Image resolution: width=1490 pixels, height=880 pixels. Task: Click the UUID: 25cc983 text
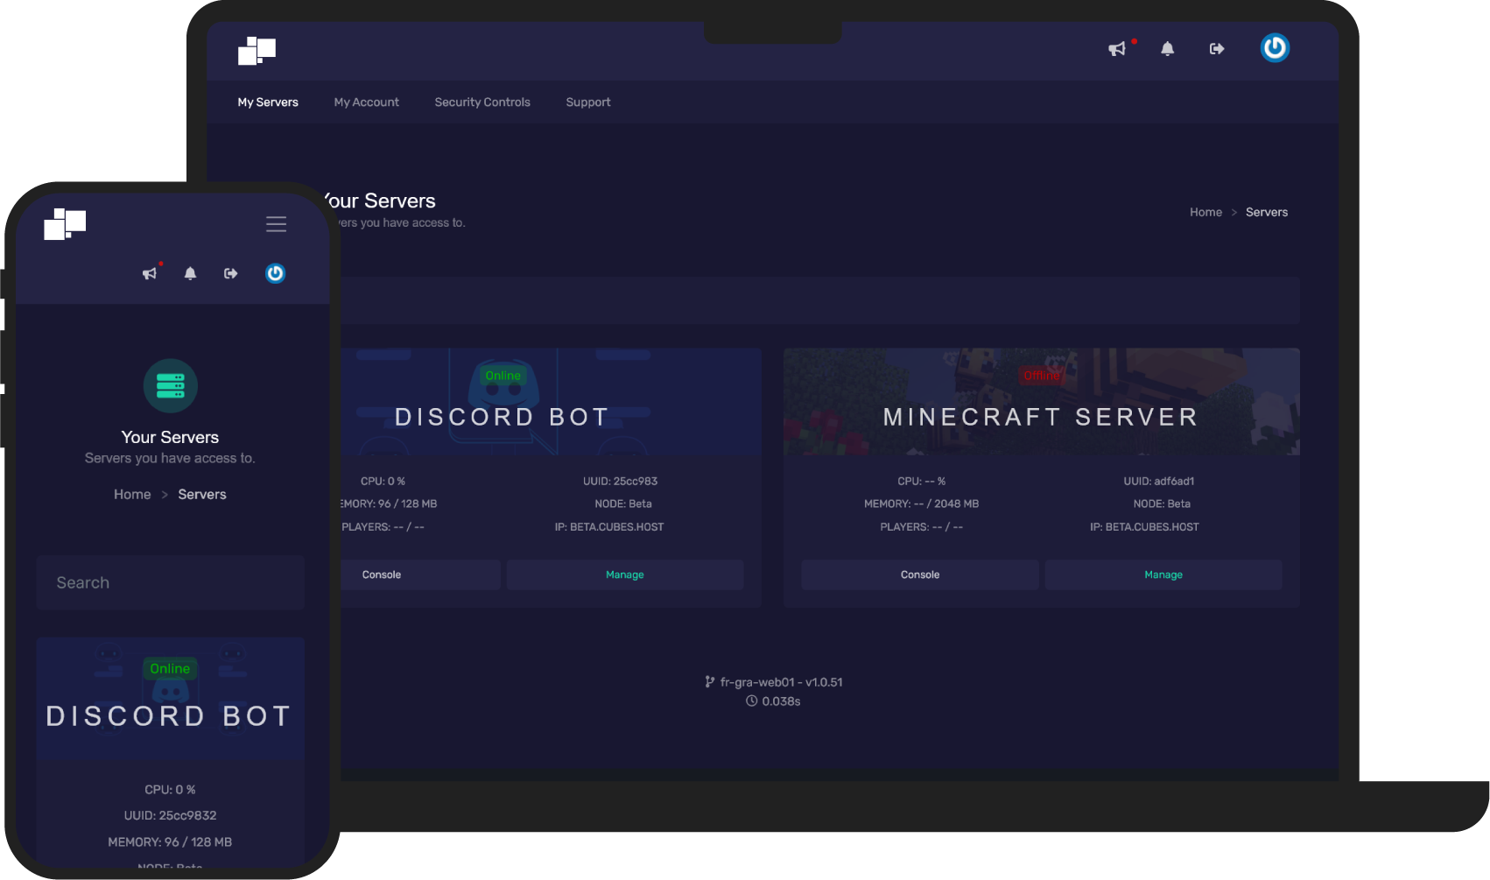tap(621, 482)
